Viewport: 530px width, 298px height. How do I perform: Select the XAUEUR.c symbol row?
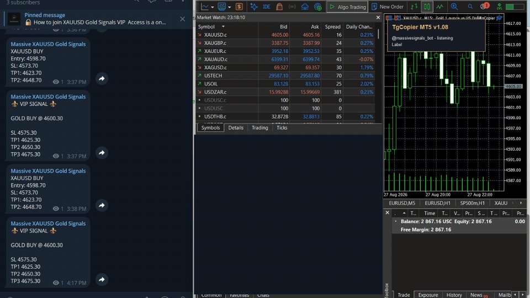[285, 51]
